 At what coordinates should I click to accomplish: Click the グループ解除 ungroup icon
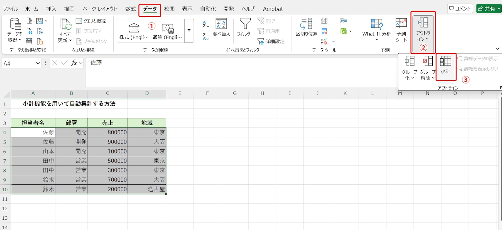coord(428,68)
